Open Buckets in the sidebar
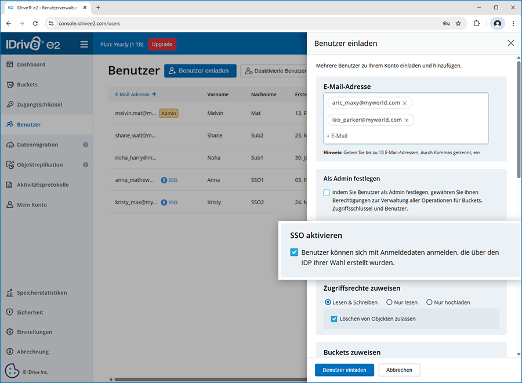Screen dimensions: 522x383 (x=27, y=85)
